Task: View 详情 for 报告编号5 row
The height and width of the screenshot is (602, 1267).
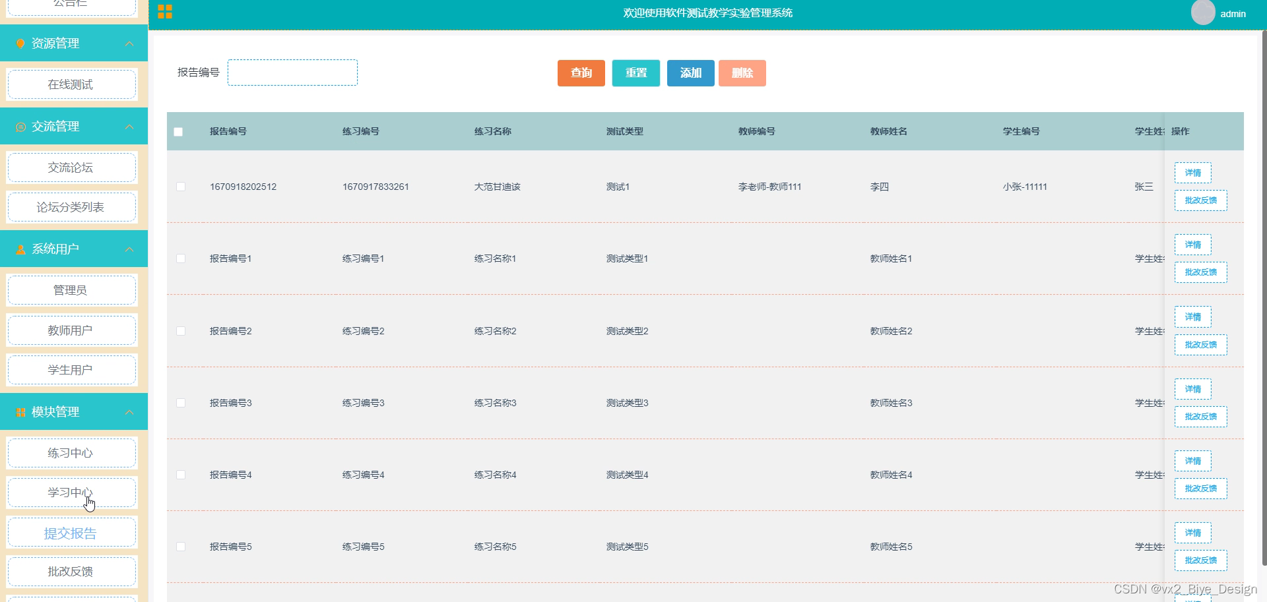Action: [1193, 533]
